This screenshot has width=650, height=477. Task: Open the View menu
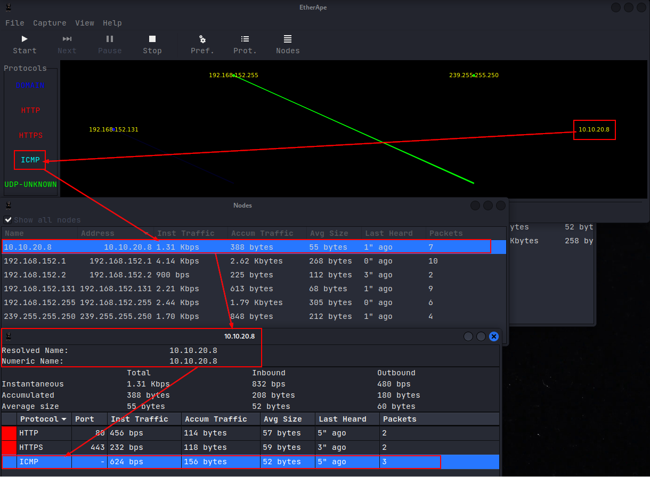(85, 23)
